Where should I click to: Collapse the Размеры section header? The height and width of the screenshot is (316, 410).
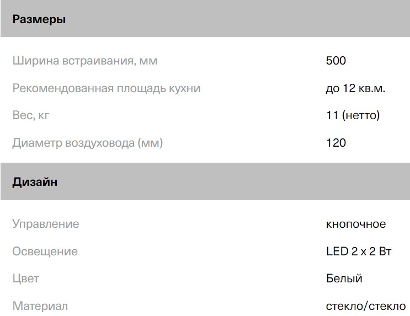[39, 20]
